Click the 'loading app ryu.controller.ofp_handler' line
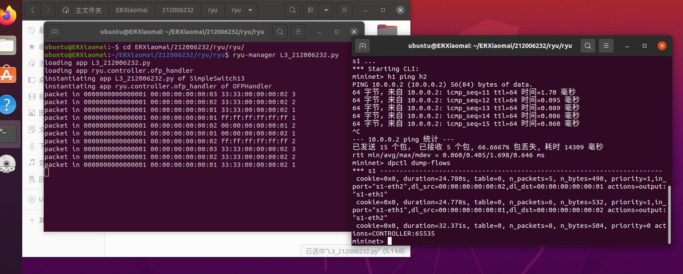 tap(119, 71)
